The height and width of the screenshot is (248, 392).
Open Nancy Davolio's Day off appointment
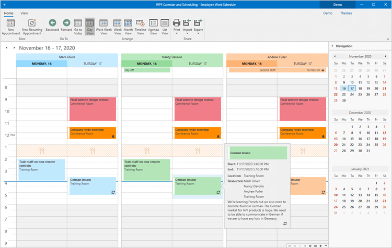coord(146,70)
